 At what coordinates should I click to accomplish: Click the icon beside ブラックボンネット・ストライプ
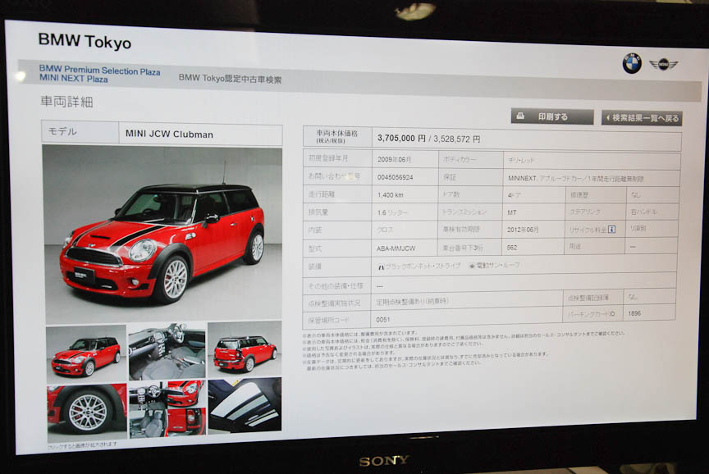click(380, 266)
